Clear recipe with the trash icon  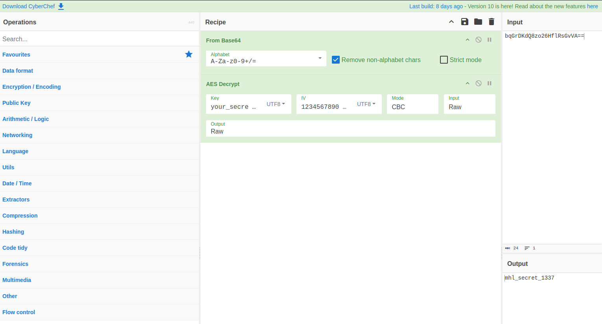(x=492, y=22)
